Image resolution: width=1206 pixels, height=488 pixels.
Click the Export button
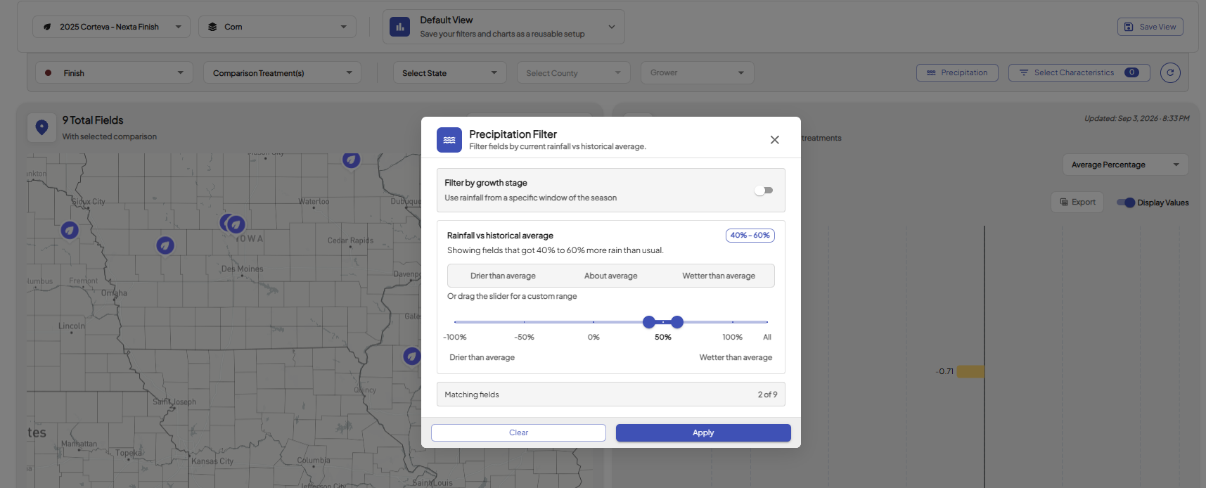1077,203
